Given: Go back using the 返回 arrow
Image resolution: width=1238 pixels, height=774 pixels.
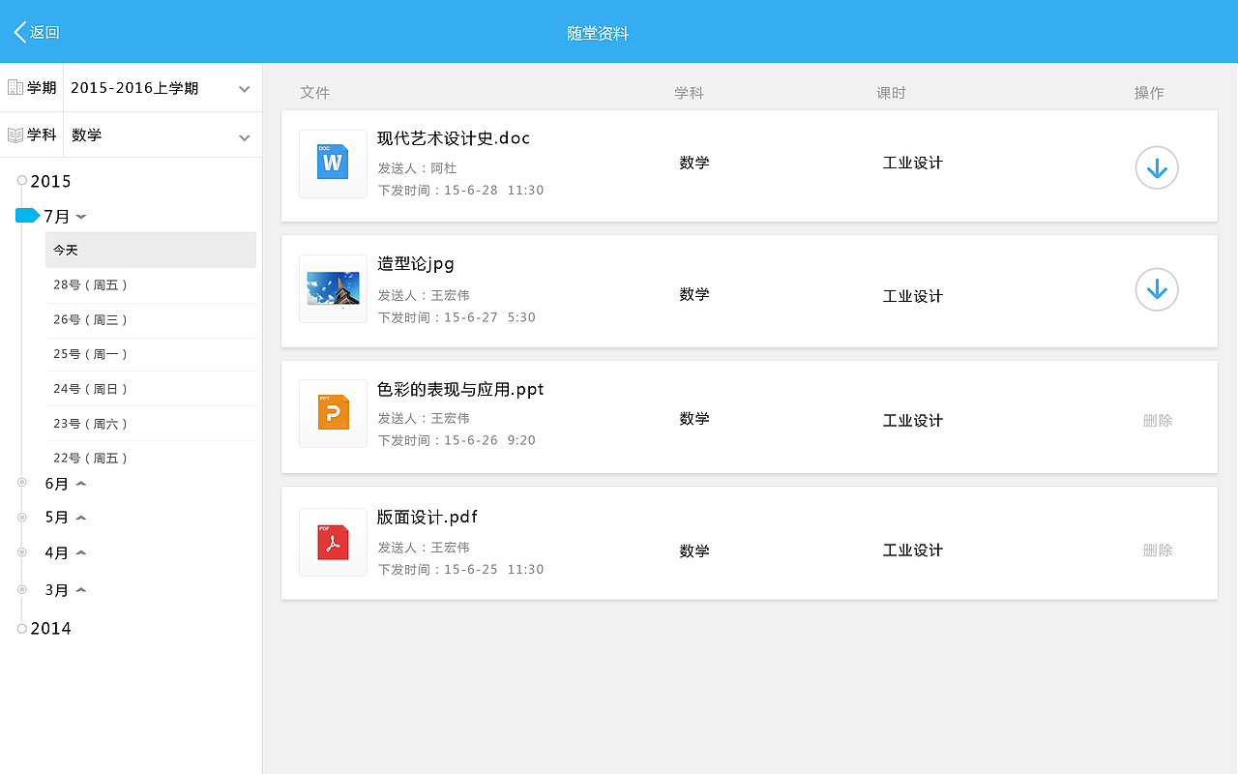Looking at the screenshot, I should (x=36, y=32).
